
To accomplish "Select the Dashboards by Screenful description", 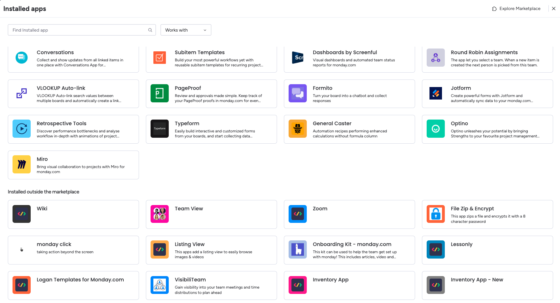I will [x=354, y=63].
